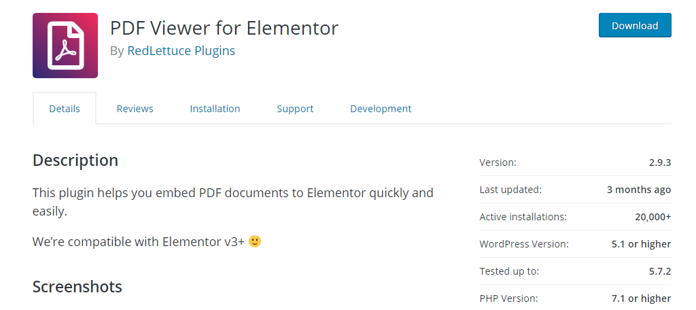The width and height of the screenshot is (696, 310).
Task: Click the smiley emoji after Elementor v3+
Action: click(255, 241)
